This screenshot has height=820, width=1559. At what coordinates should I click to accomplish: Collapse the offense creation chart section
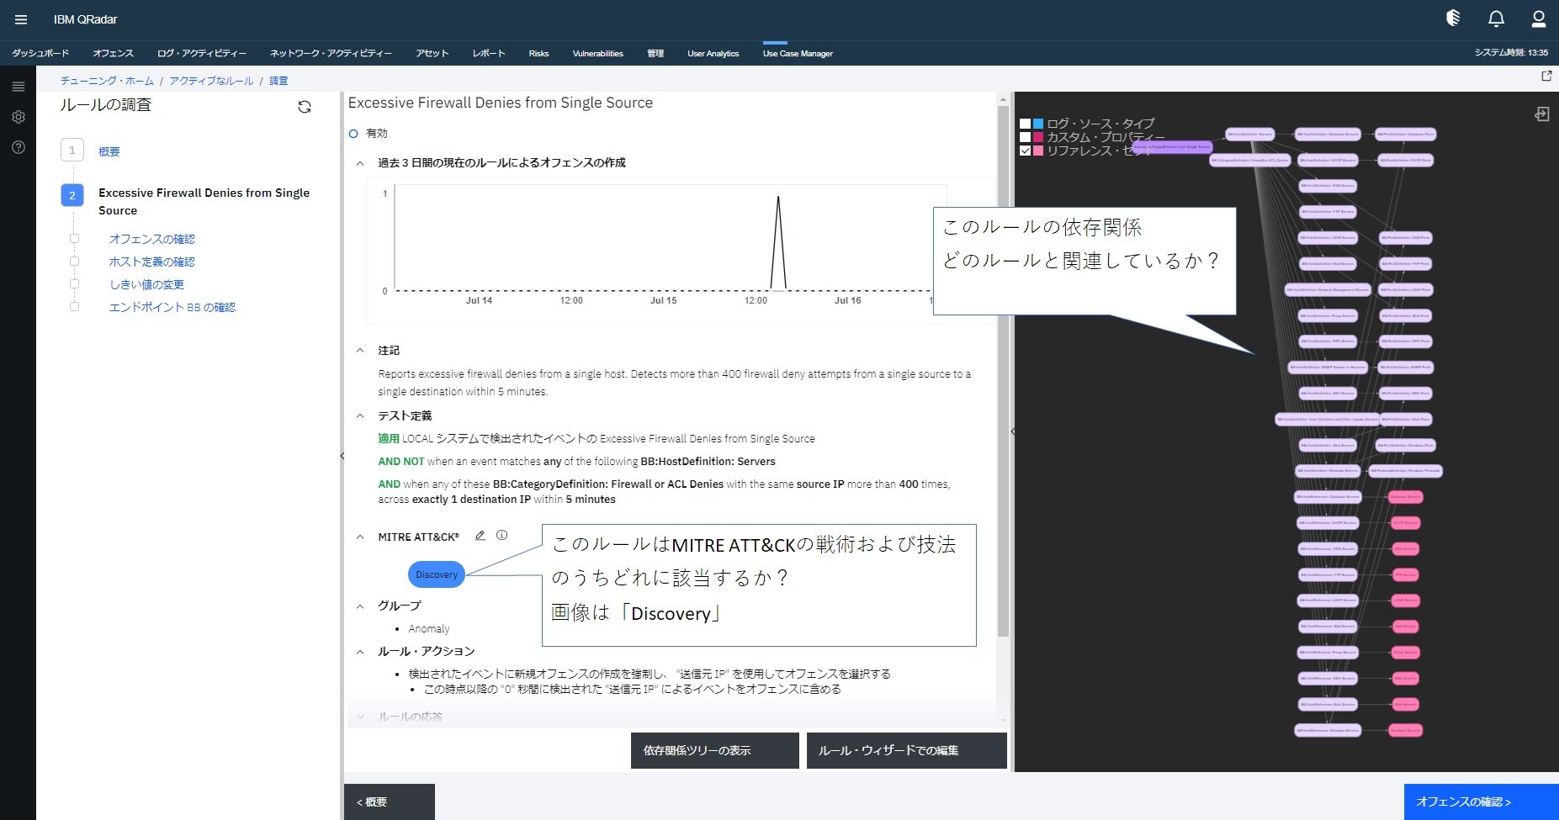[360, 163]
